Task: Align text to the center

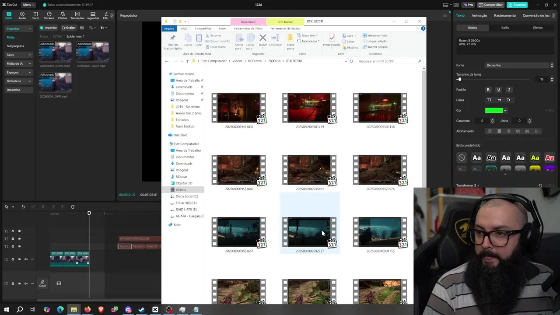Action: pos(499,131)
